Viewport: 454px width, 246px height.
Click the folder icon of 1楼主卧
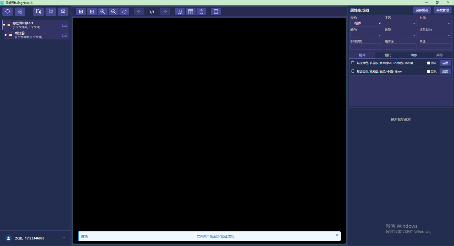(x=11, y=35)
